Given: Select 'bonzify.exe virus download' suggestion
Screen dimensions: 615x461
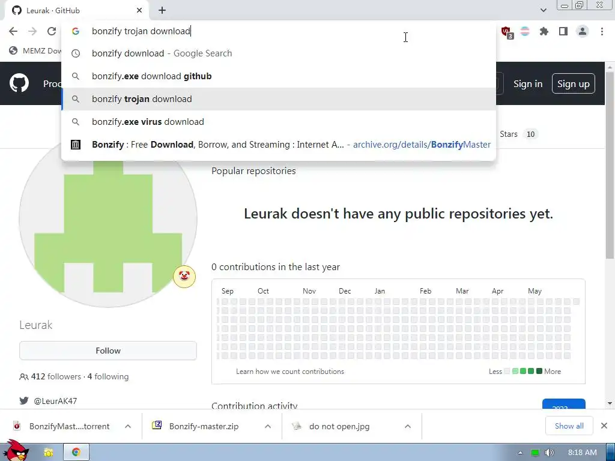Looking at the screenshot, I should point(279,121).
